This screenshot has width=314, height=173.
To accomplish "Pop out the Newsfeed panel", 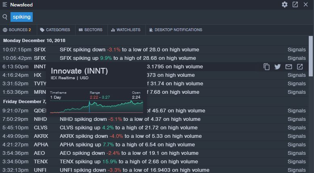I will pyautogui.click(x=295, y=4).
